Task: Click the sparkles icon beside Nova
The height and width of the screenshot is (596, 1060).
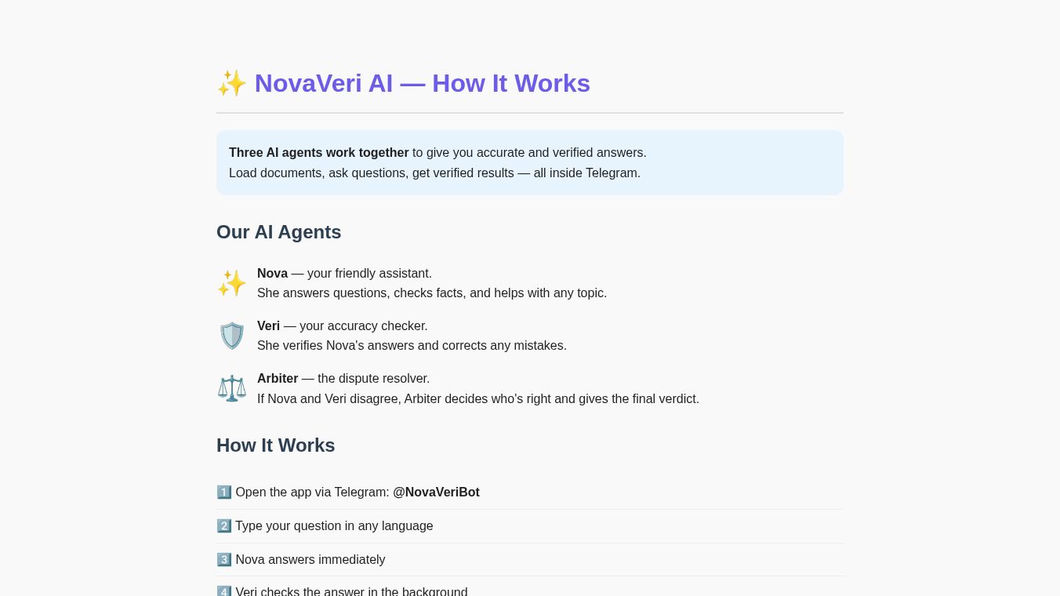Action: (x=232, y=283)
